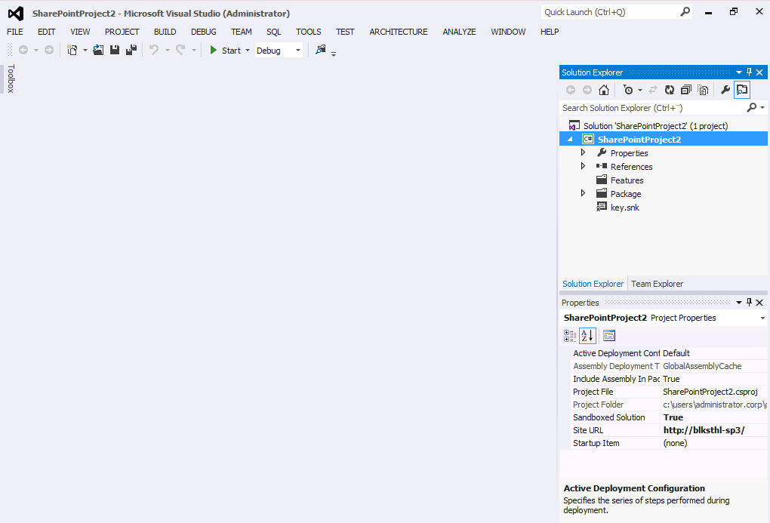Image resolution: width=770 pixels, height=523 pixels.
Task: Open the BUILD menu
Action: 165,32
